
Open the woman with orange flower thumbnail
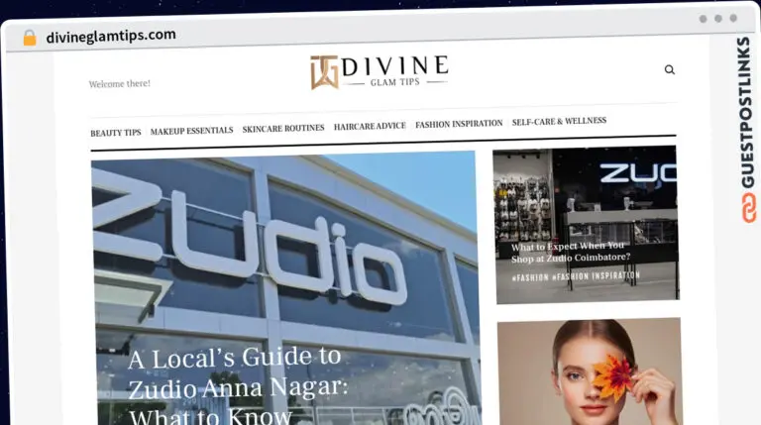pos(590,372)
